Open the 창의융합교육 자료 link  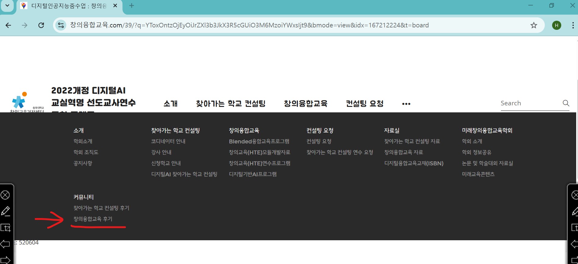[x=404, y=152]
